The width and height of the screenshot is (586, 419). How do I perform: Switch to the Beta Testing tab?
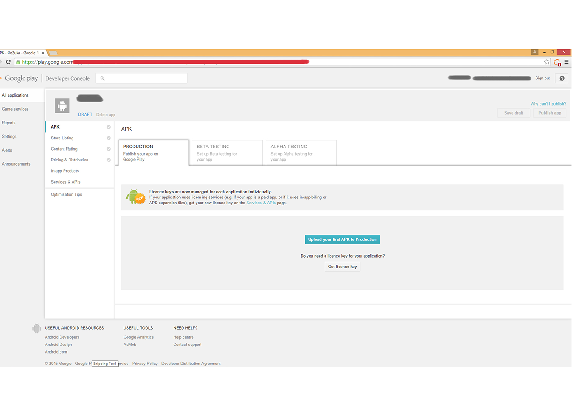[x=227, y=152]
